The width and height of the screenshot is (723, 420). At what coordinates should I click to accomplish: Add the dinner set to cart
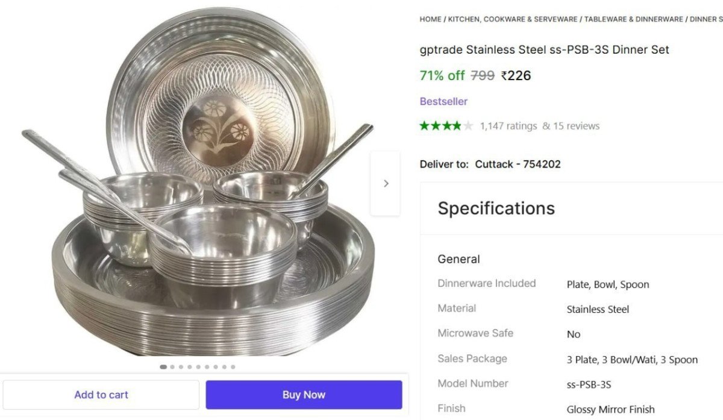tap(101, 395)
